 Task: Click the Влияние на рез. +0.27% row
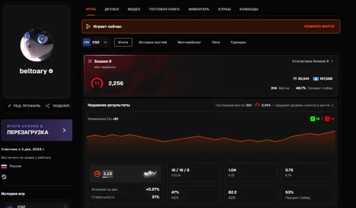(x=125, y=190)
